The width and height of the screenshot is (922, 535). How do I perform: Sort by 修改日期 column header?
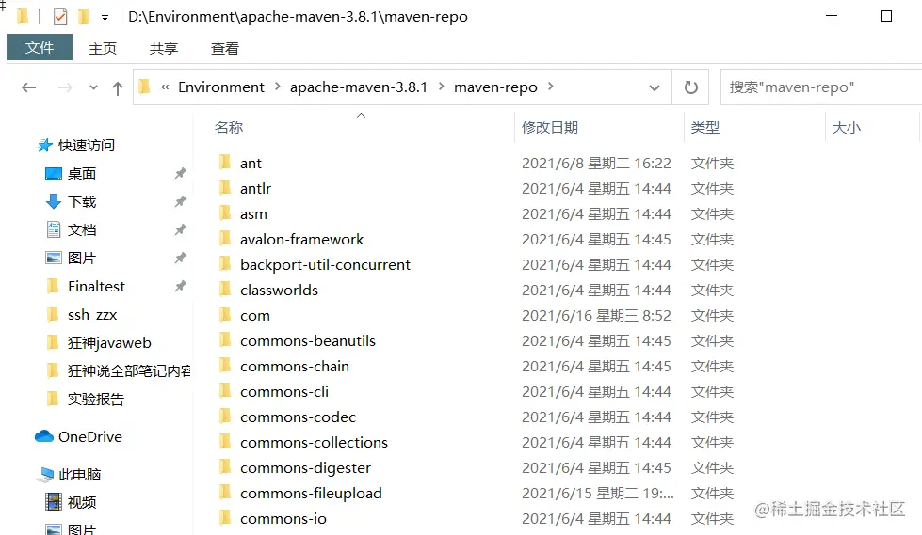(x=550, y=128)
